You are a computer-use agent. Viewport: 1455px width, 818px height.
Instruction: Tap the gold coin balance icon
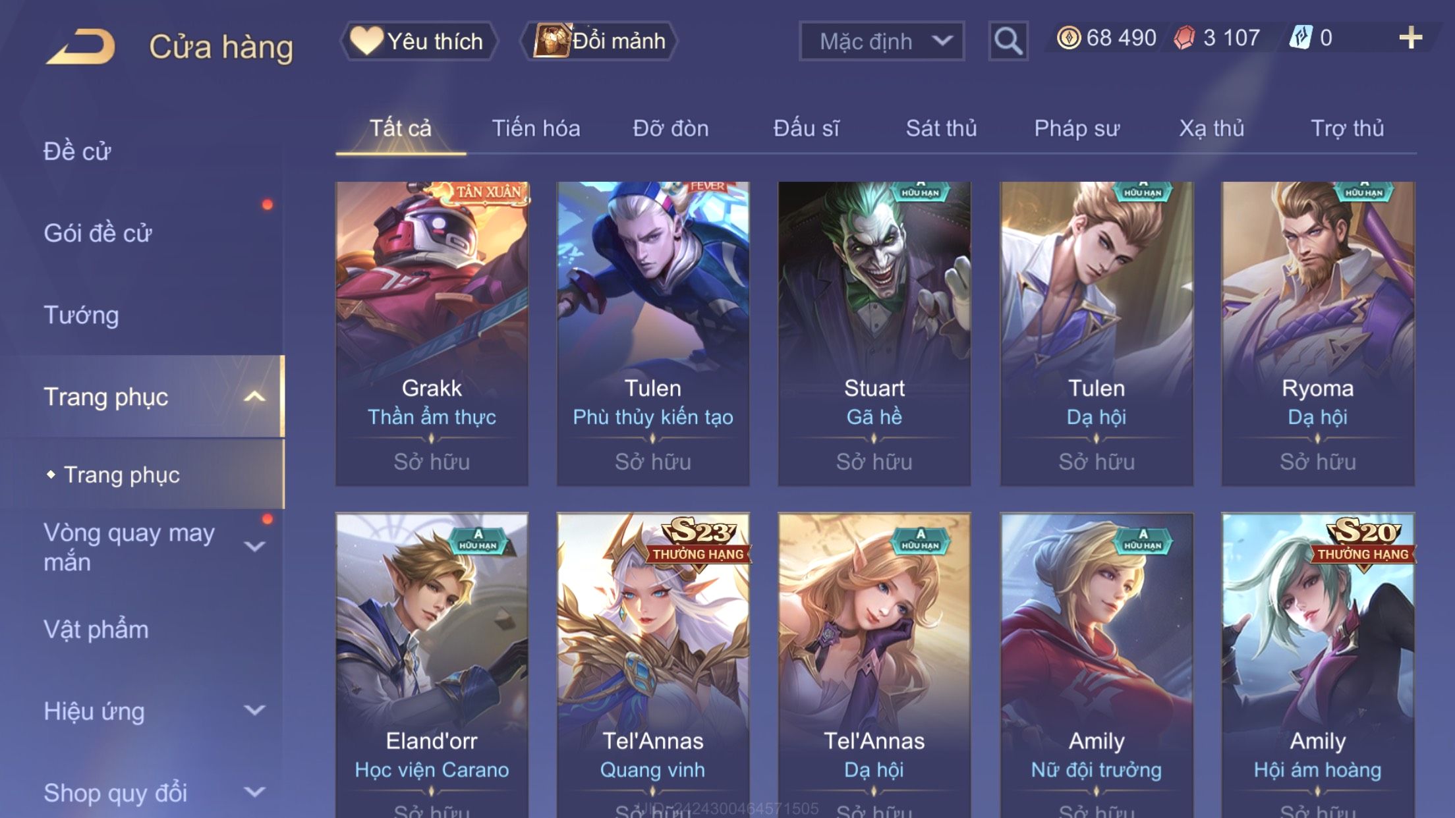click(1069, 38)
